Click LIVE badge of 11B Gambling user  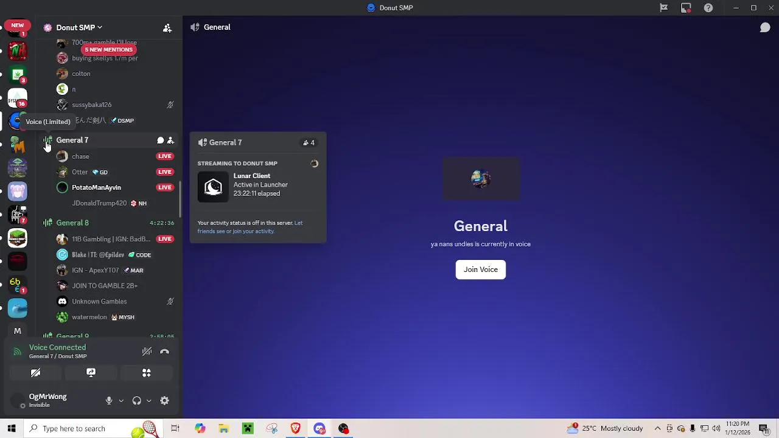click(164, 239)
